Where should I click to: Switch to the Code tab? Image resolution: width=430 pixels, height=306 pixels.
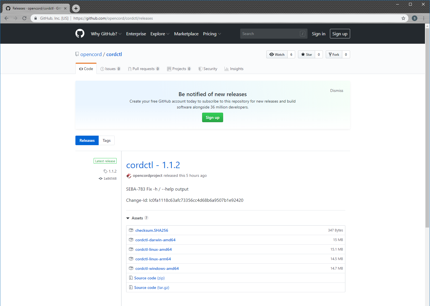pos(86,69)
